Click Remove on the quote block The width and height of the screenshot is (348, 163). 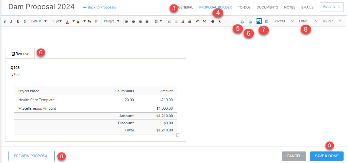[x=20, y=53]
